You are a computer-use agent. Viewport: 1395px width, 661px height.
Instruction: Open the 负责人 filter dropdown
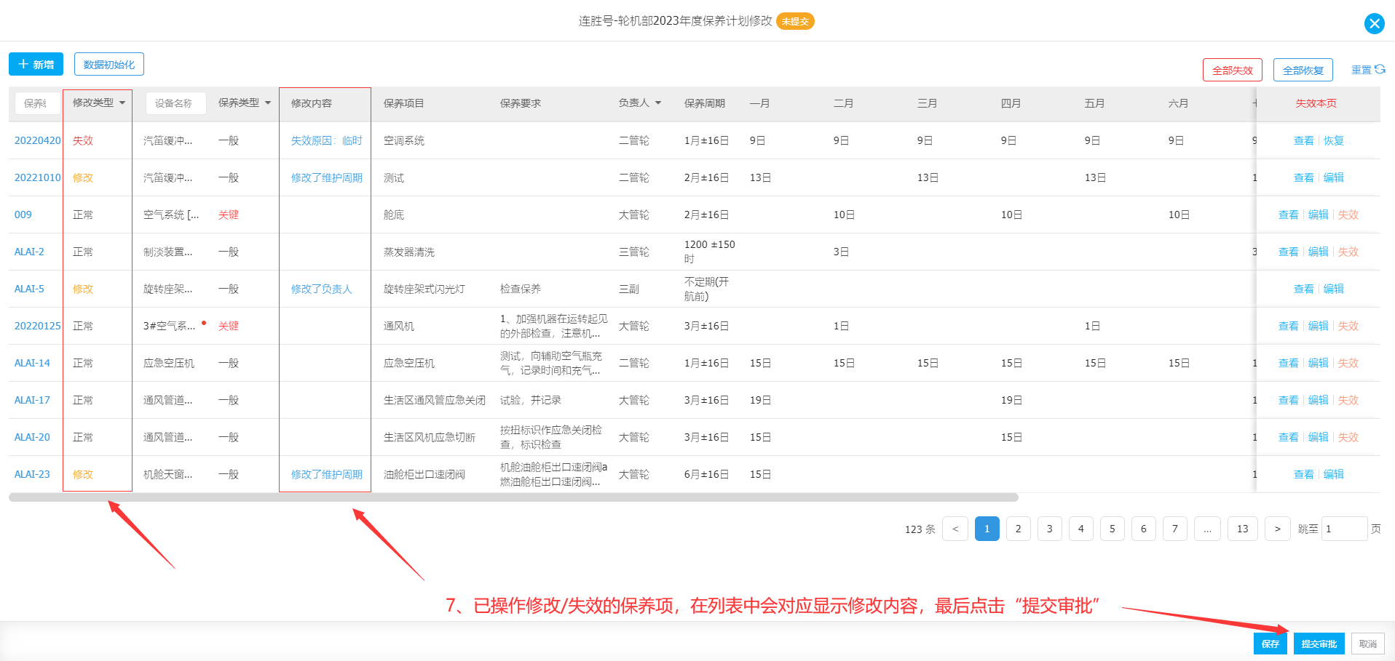(658, 103)
